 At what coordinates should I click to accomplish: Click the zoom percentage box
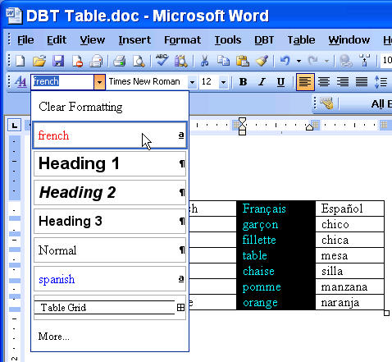pyautogui.click(x=386, y=61)
